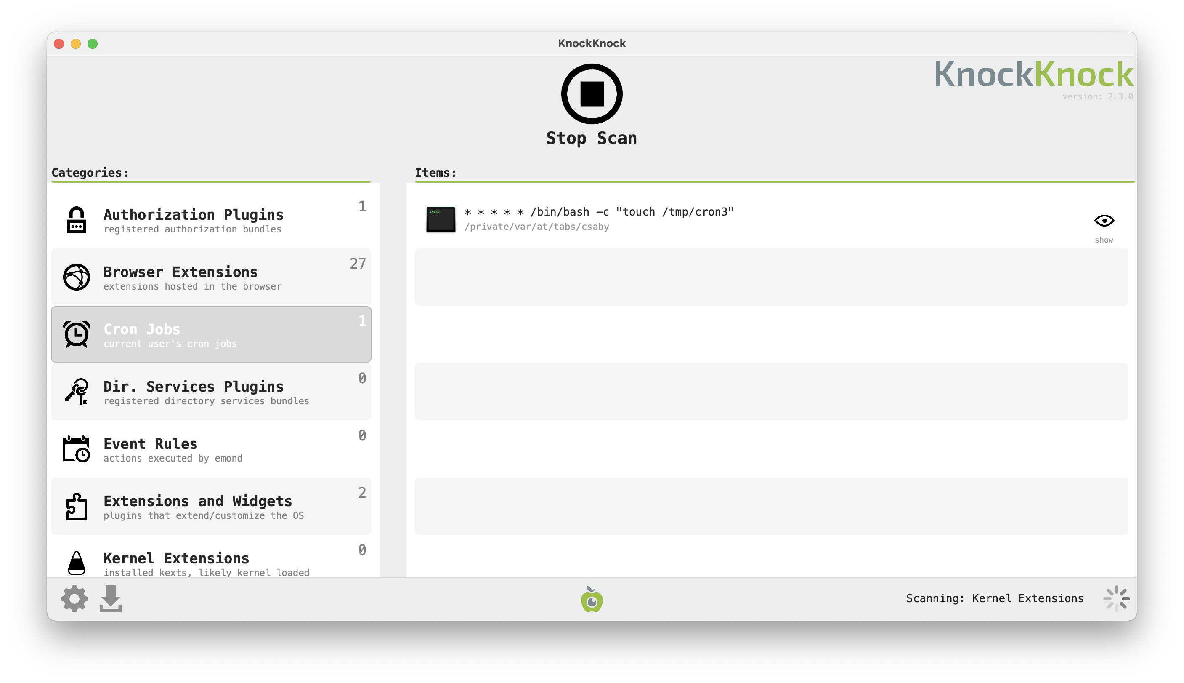The height and width of the screenshot is (683, 1184).
Task: Close the KnockKnock window
Action: tap(59, 44)
